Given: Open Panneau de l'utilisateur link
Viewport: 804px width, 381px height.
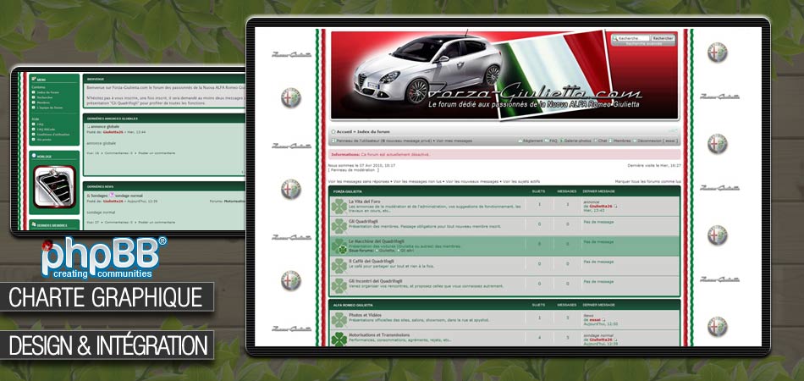Looking at the screenshot, I should (384, 141).
